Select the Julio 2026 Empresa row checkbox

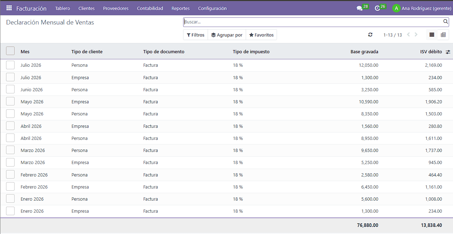[x=10, y=77]
